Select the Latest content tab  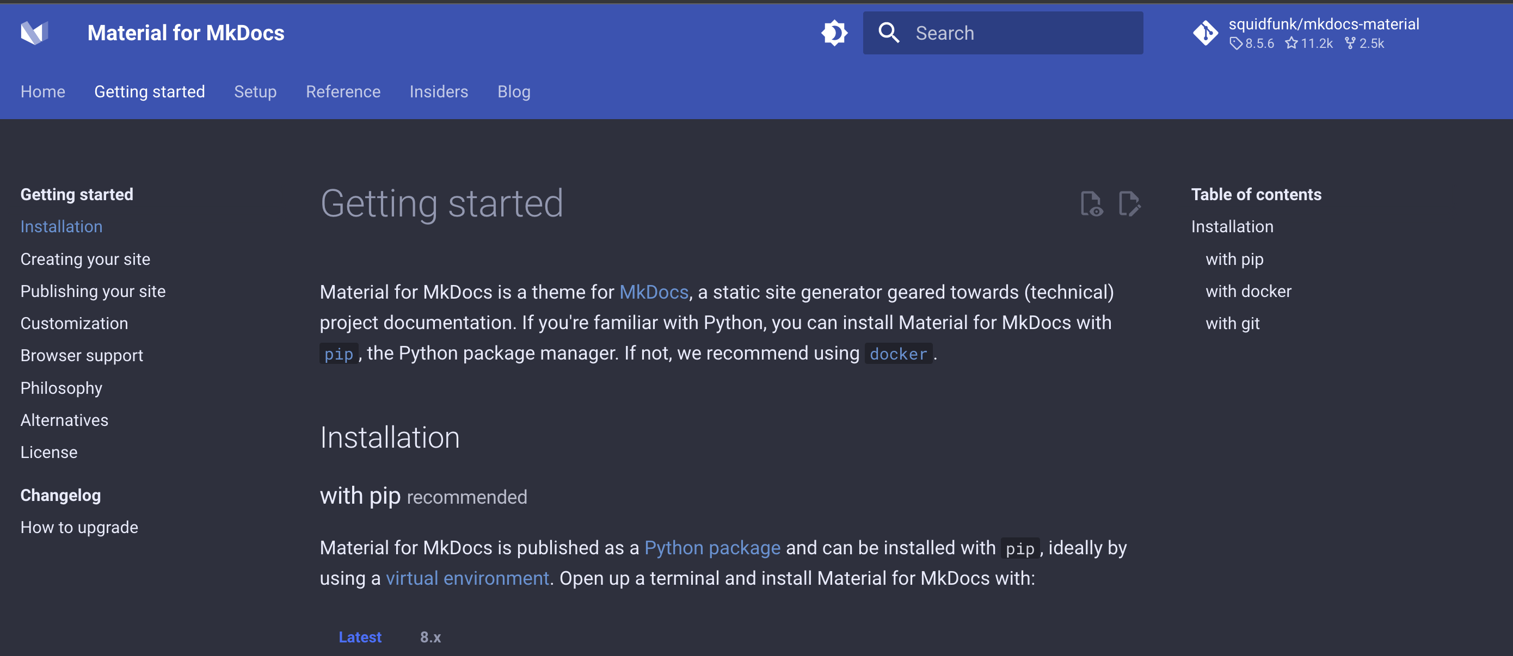point(360,637)
